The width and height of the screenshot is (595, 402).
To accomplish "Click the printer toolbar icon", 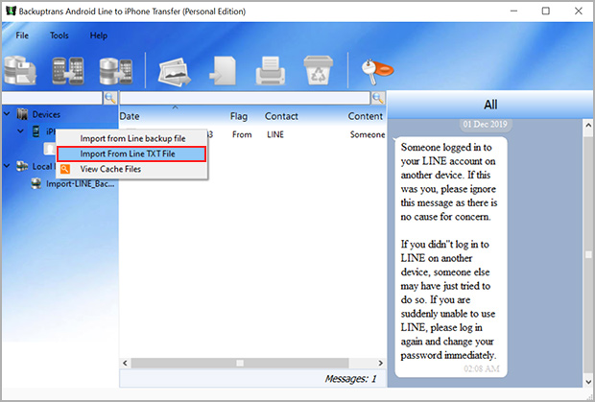I will (x=270, y=69).
